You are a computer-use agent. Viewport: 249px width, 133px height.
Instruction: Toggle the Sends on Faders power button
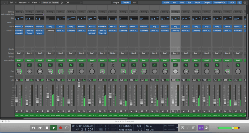[x=62, y=2]
